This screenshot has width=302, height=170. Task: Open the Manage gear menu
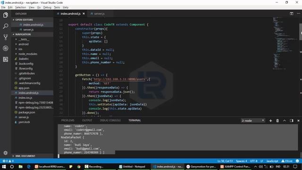click(6, 153)
